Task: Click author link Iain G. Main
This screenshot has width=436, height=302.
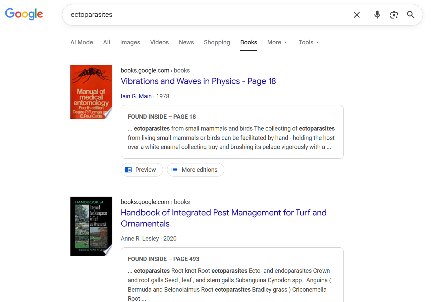Action: pyautogui.click(x=136, y=96)
